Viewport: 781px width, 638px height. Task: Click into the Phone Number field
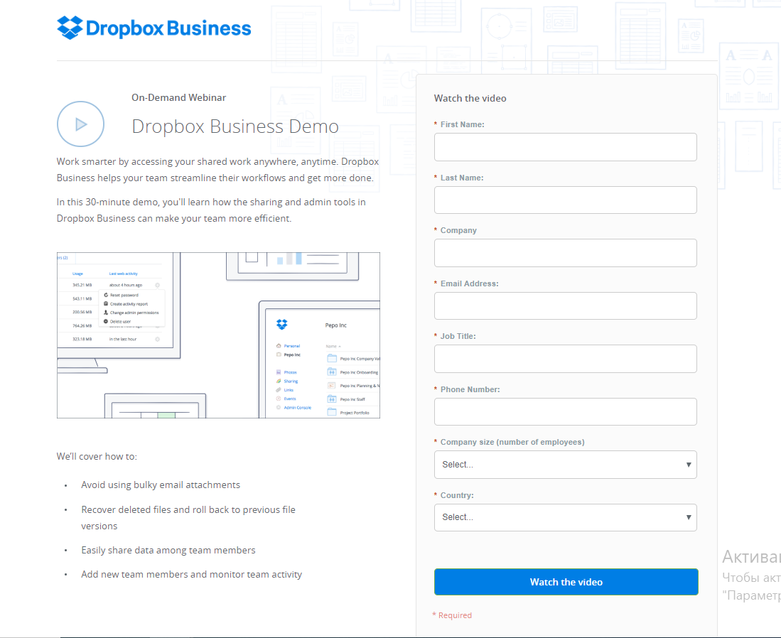[566, 412]
